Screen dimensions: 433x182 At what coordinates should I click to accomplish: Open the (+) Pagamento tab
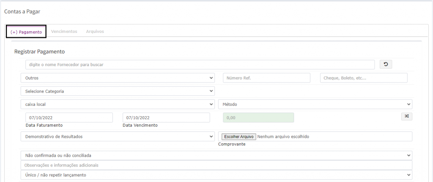[x=26, y=32]
